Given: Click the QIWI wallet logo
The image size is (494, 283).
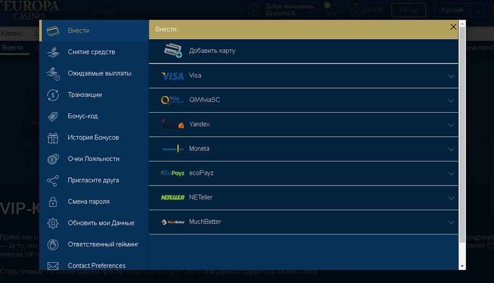Looking at the screenshot, I should [x=173, y=100].
